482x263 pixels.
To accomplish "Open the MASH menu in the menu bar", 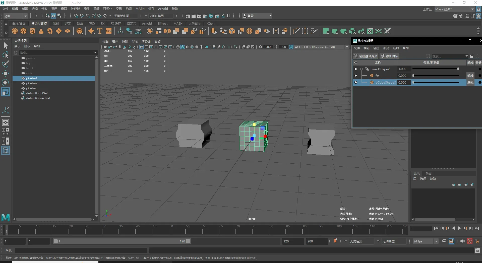I will pyautogui.click(x=140, y=9).
